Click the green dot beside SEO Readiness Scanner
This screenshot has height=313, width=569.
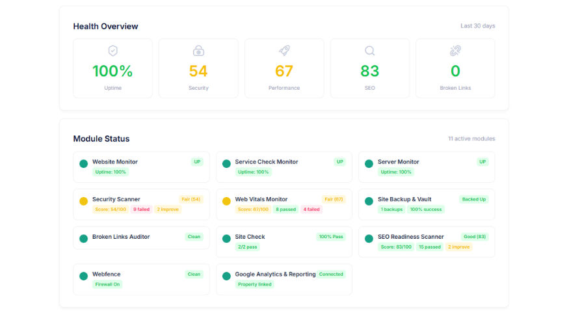(x=369, y=239)
